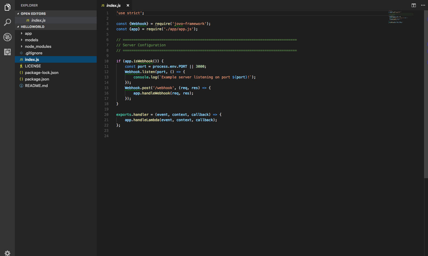Click the key icon beside LICENSE
The image size is (428, 256).
21,66
